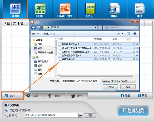This screenshot has width=154, height=122.
Task: Select the Excel conversion format icon
Action: [40, 10]
